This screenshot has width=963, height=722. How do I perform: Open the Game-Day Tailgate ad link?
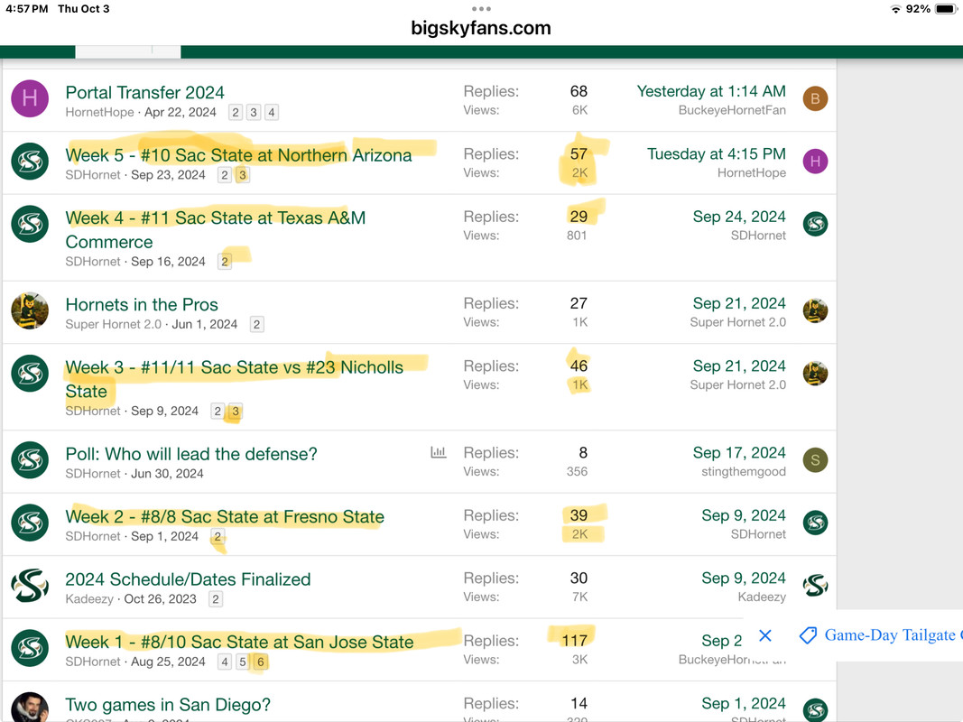pos(890,634)
